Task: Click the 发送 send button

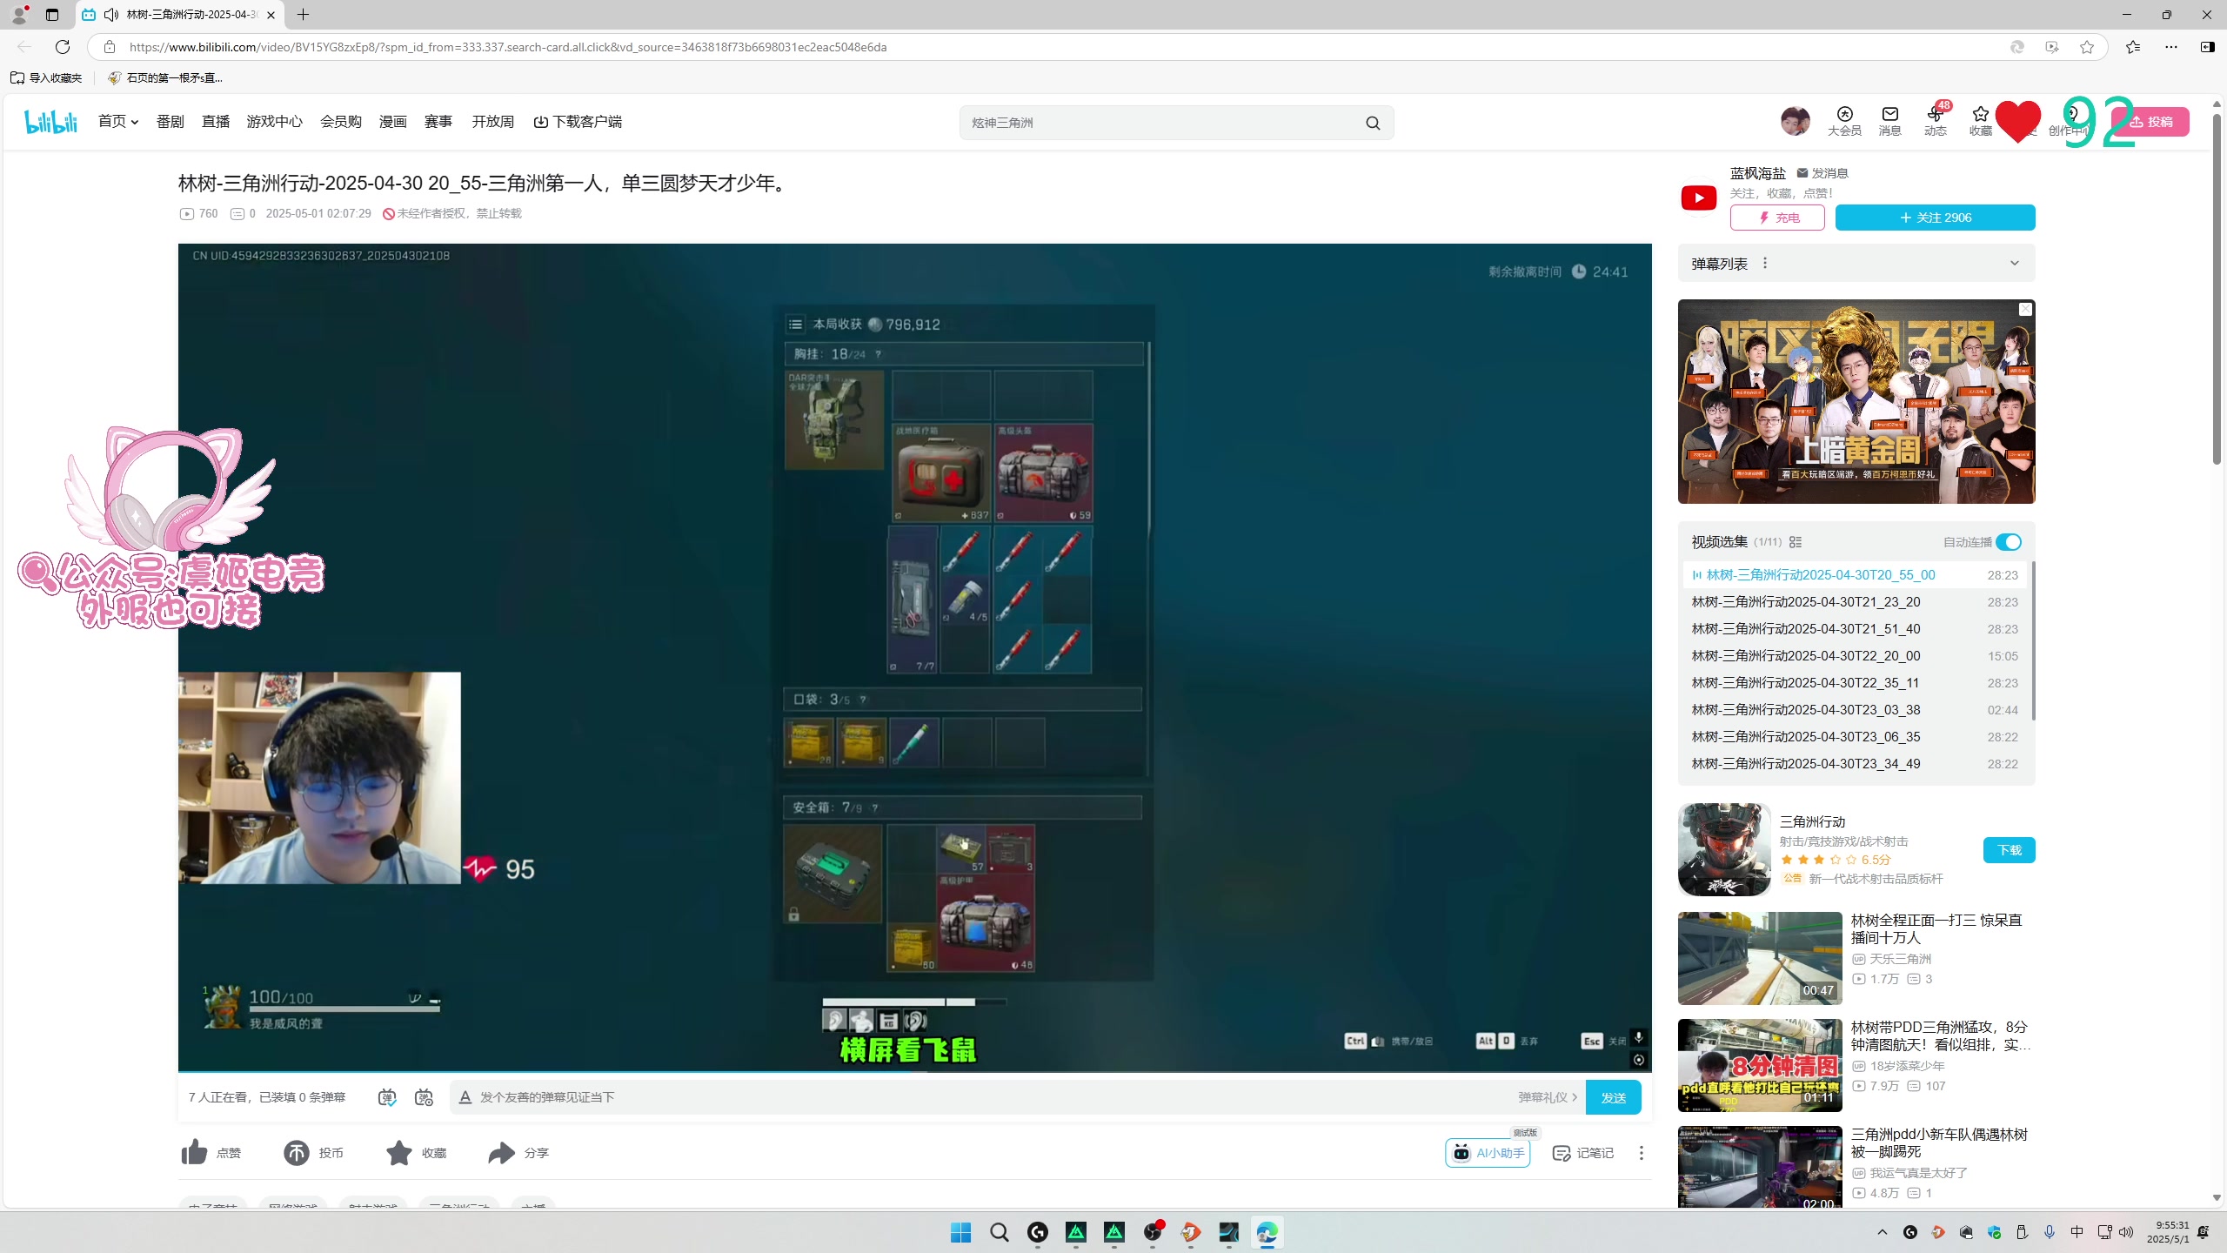Action: 1614,1097
